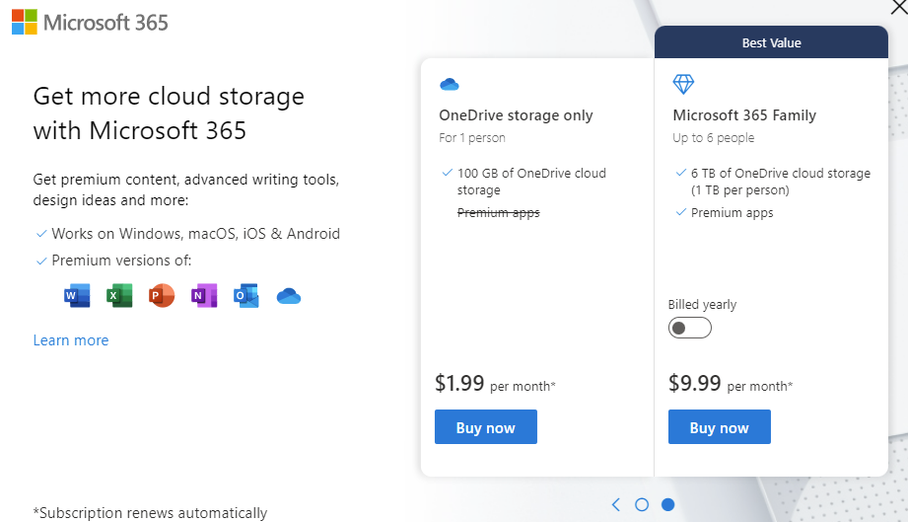Image resolution: width=908 pixels, height=522 pixels.
Task: Click the Best Value banner
Action: 771,42
